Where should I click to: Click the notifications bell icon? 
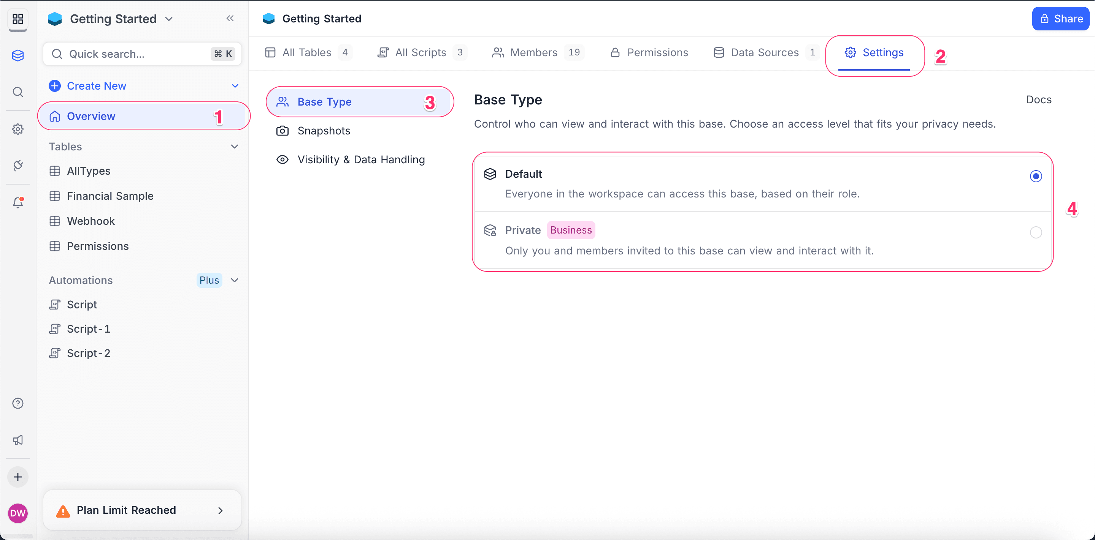[x=18, y=202]
